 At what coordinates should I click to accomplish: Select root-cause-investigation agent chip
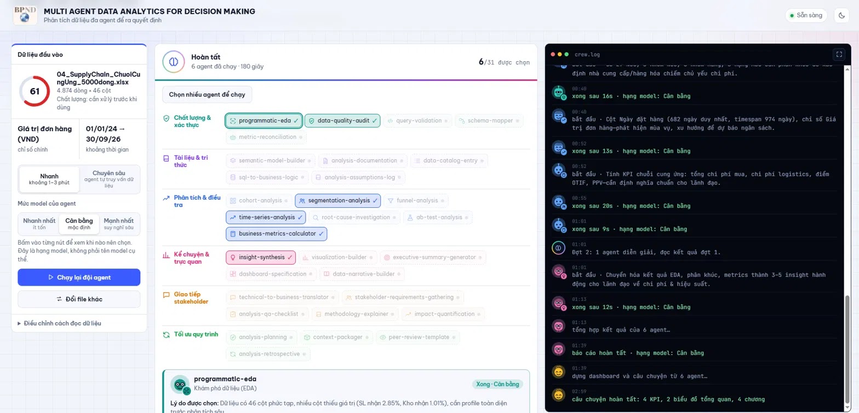point(355,217)
